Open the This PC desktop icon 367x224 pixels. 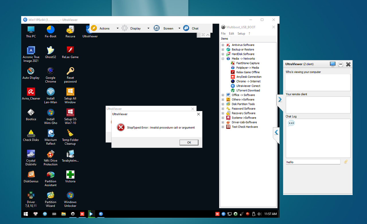[x=31, y=32]
